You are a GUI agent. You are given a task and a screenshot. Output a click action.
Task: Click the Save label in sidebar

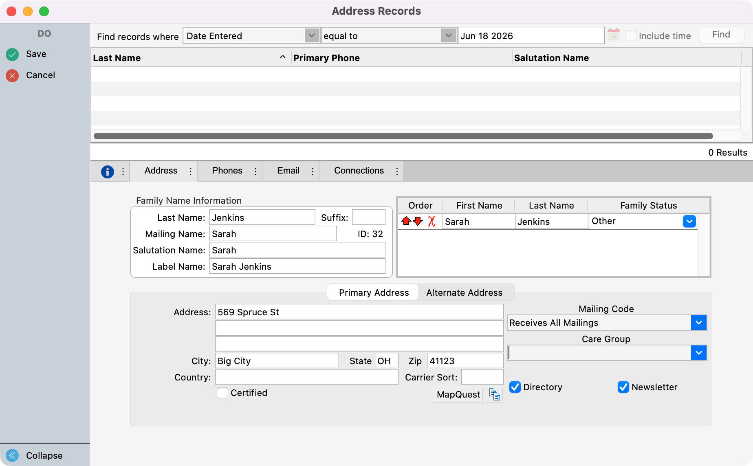pyautogui.click(x=36, y=54)
